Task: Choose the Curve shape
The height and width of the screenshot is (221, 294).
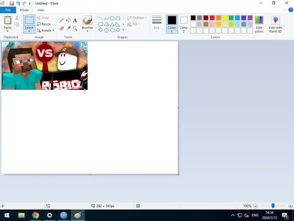Action: [107, 18]
